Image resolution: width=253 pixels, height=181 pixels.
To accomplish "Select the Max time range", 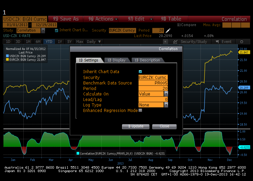I will coord(80,42).
